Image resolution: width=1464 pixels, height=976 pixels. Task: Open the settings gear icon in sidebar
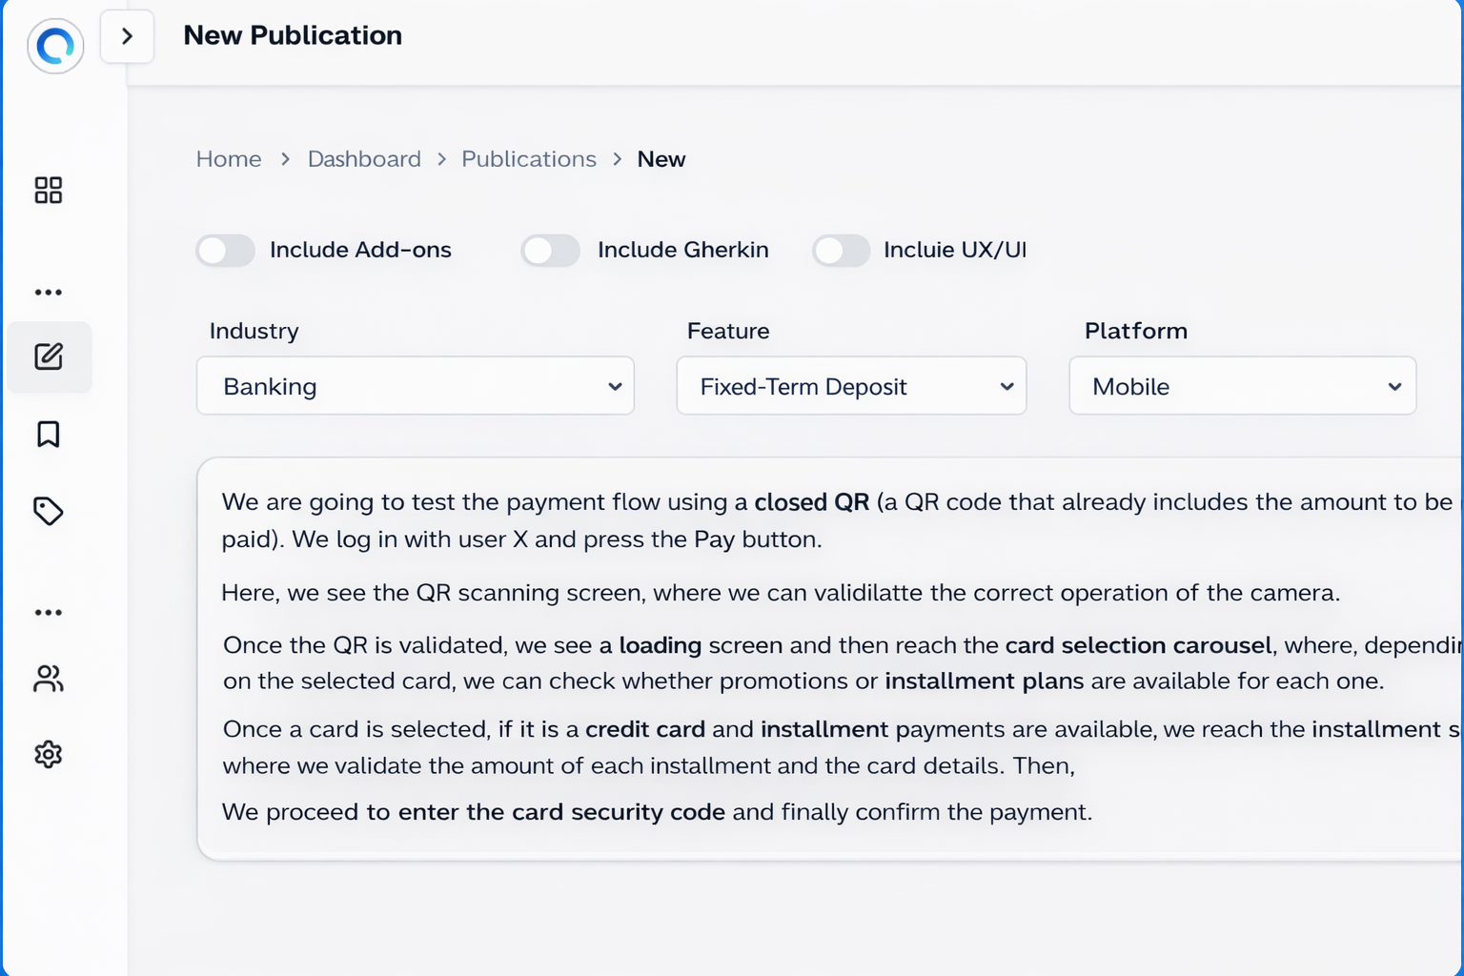[x=49, y=755]
